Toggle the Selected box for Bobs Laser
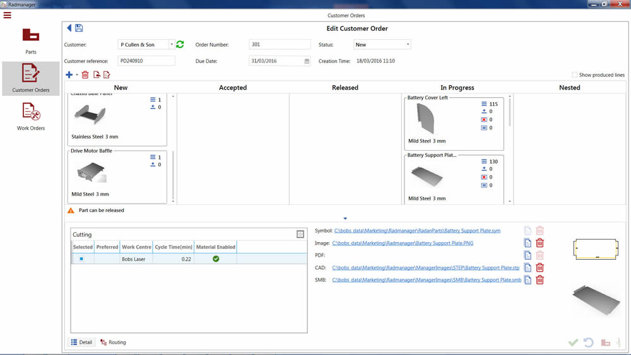This screenshot has width=631, height=355. pos(81,259)
